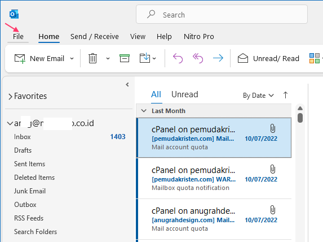Screen dimensions: 323x242
Task: Open the By Date sort dropdown
Action: [x=258, y=96]
